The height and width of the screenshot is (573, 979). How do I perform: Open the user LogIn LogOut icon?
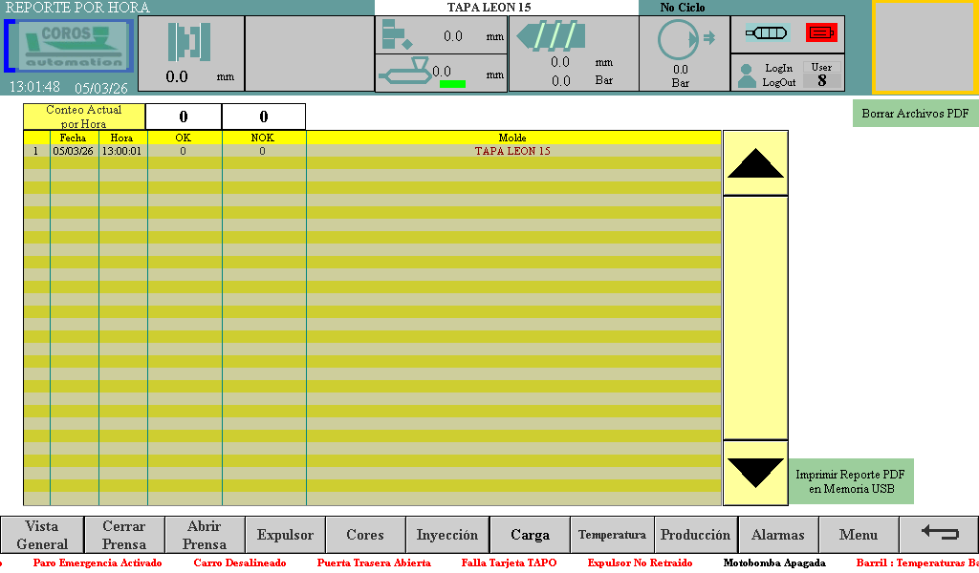coord(748,74)
